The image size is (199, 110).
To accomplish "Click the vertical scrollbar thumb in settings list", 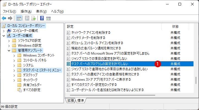I will tap(196, 80).
